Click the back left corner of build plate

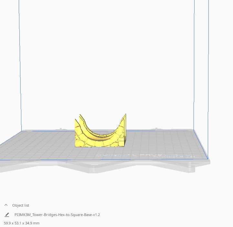click(22, 131)
